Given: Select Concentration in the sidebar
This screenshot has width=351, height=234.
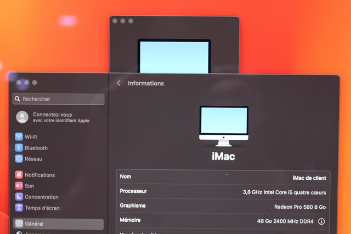Looking at the screenshot, I should tap(58, 197).
